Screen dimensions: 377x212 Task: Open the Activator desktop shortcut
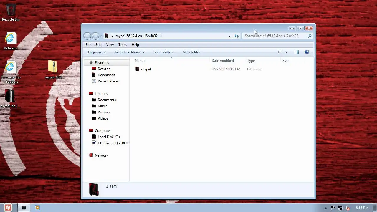[x=11, y=41]
